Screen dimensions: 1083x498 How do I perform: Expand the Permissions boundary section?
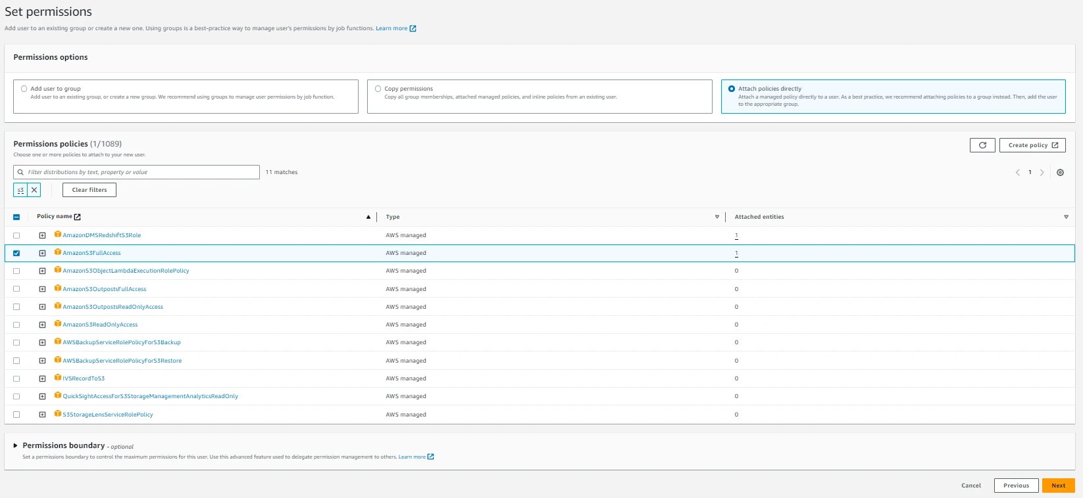click(16, 445)
